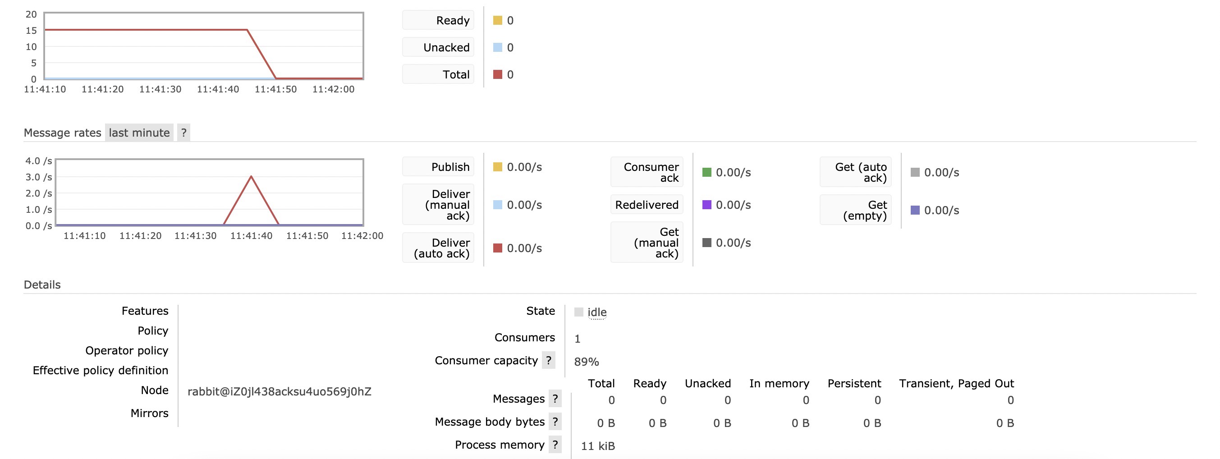This screenshot has width=1220, height=459.
Task: Toggle the Deliver (manual ack) series
Action: pos(438,205)
